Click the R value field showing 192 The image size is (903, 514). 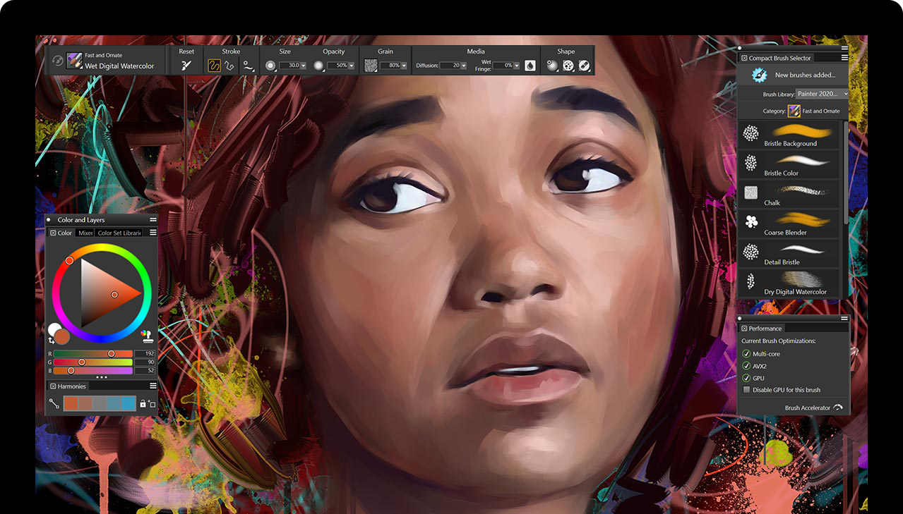click(145, 353)
